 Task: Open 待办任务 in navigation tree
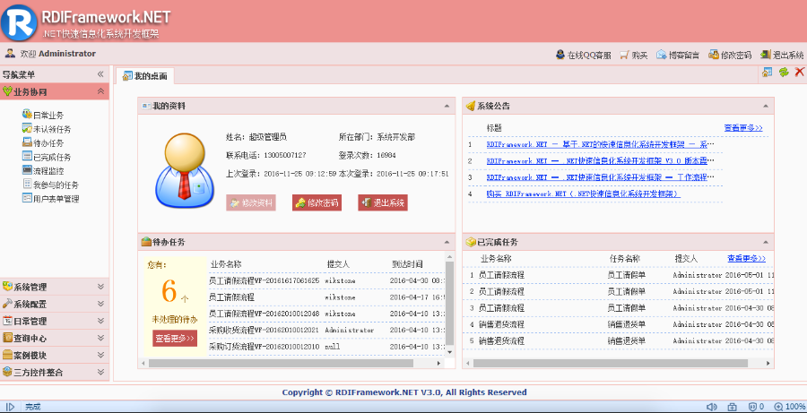coord(43,143)
